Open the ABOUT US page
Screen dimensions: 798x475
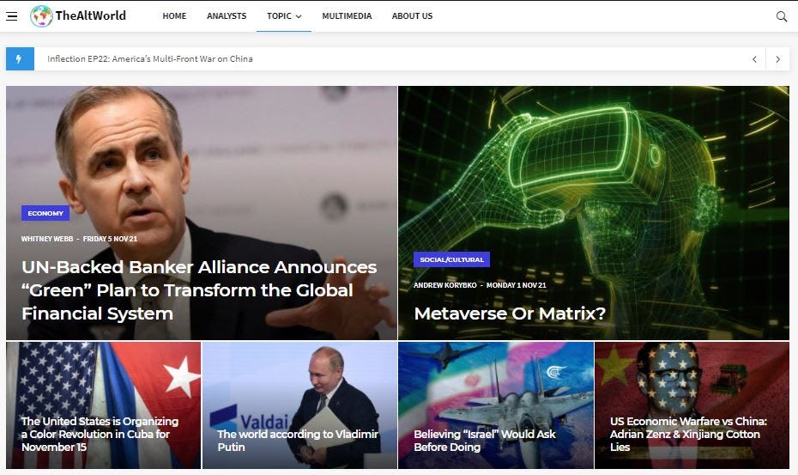tap(412, 16)
